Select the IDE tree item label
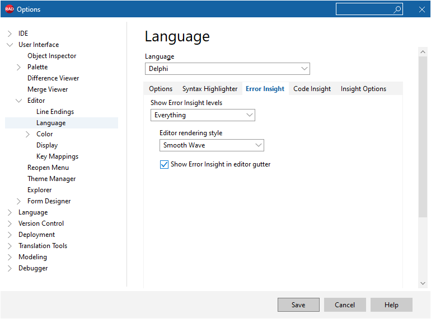Screen dimensions: 431x319 click(x=23, y=34)
